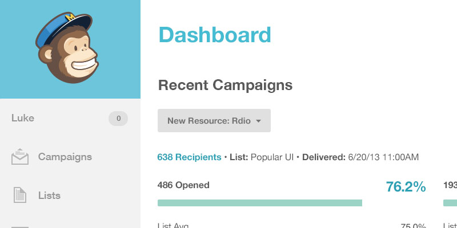Click the green Opened progress bar
This screenshot has width=457, height=228.
pos(260,203)
